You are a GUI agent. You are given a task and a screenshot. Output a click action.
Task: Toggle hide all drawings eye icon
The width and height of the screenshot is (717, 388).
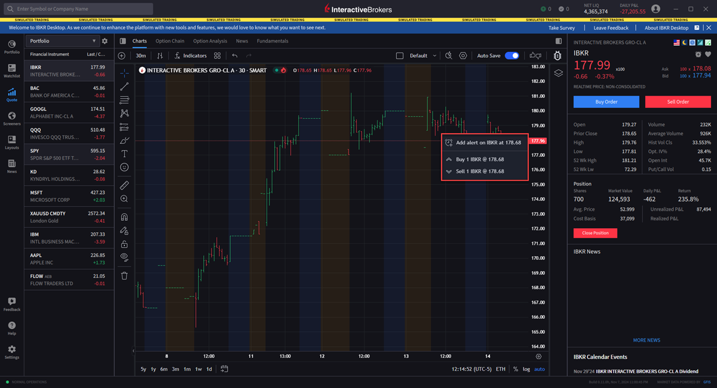[124, 257]
